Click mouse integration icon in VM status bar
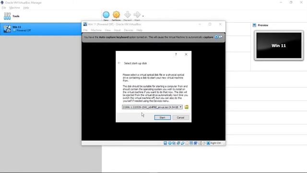The image size is (307, 173). coord(204,143)
